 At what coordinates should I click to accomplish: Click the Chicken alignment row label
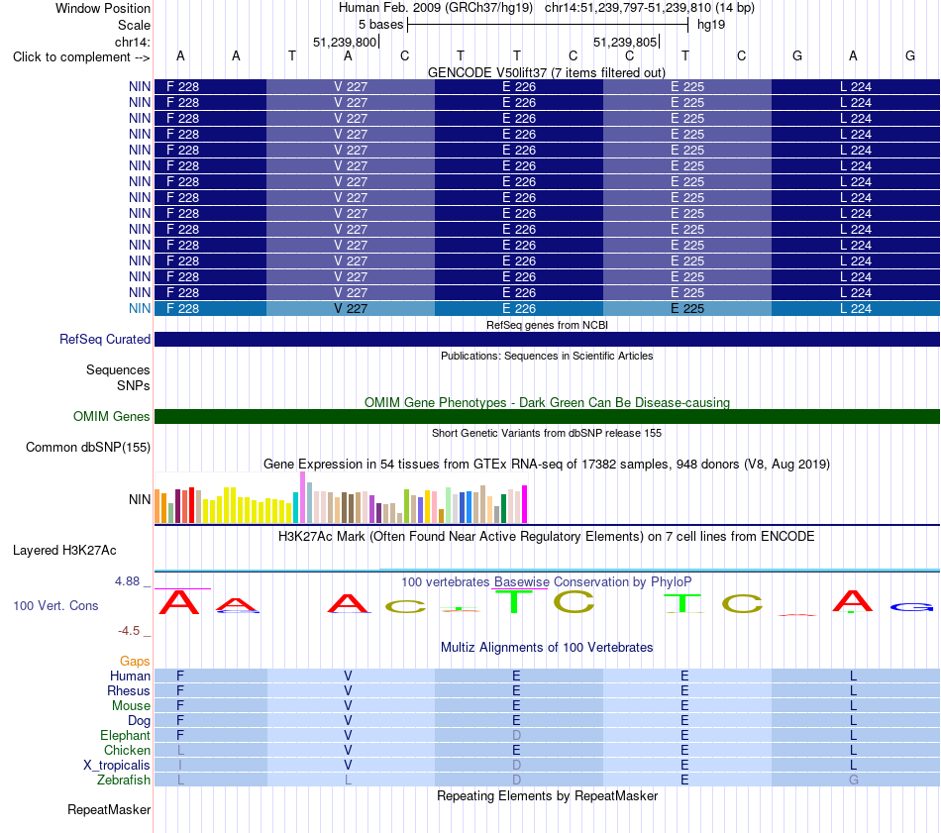point(127,750)
